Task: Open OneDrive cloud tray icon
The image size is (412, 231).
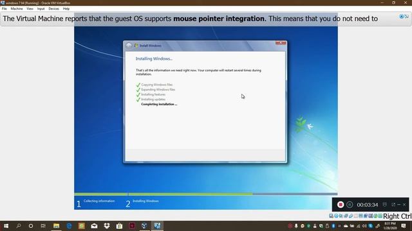Action: click(x=346, y=226)
